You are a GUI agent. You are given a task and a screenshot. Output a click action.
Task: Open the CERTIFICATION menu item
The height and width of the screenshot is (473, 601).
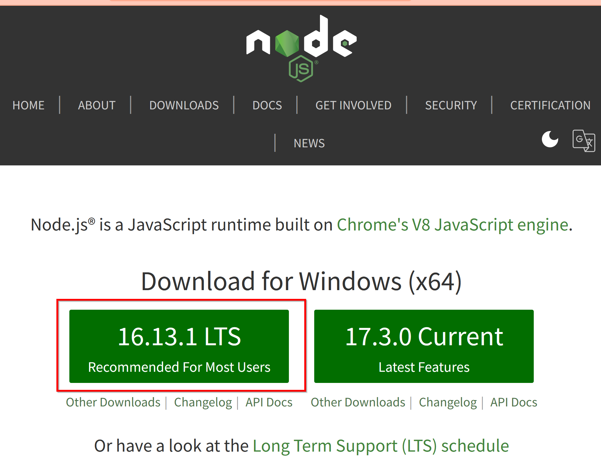550,105
